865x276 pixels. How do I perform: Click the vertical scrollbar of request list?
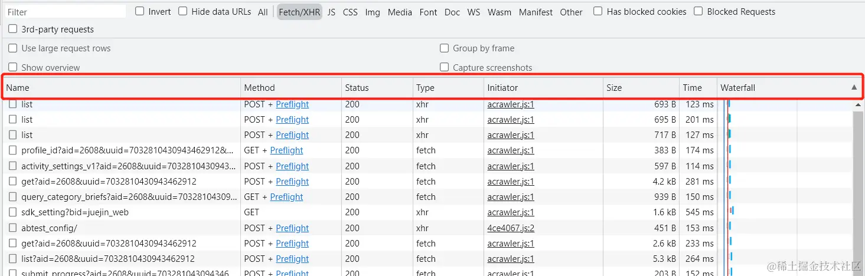[x=858, y=192]
